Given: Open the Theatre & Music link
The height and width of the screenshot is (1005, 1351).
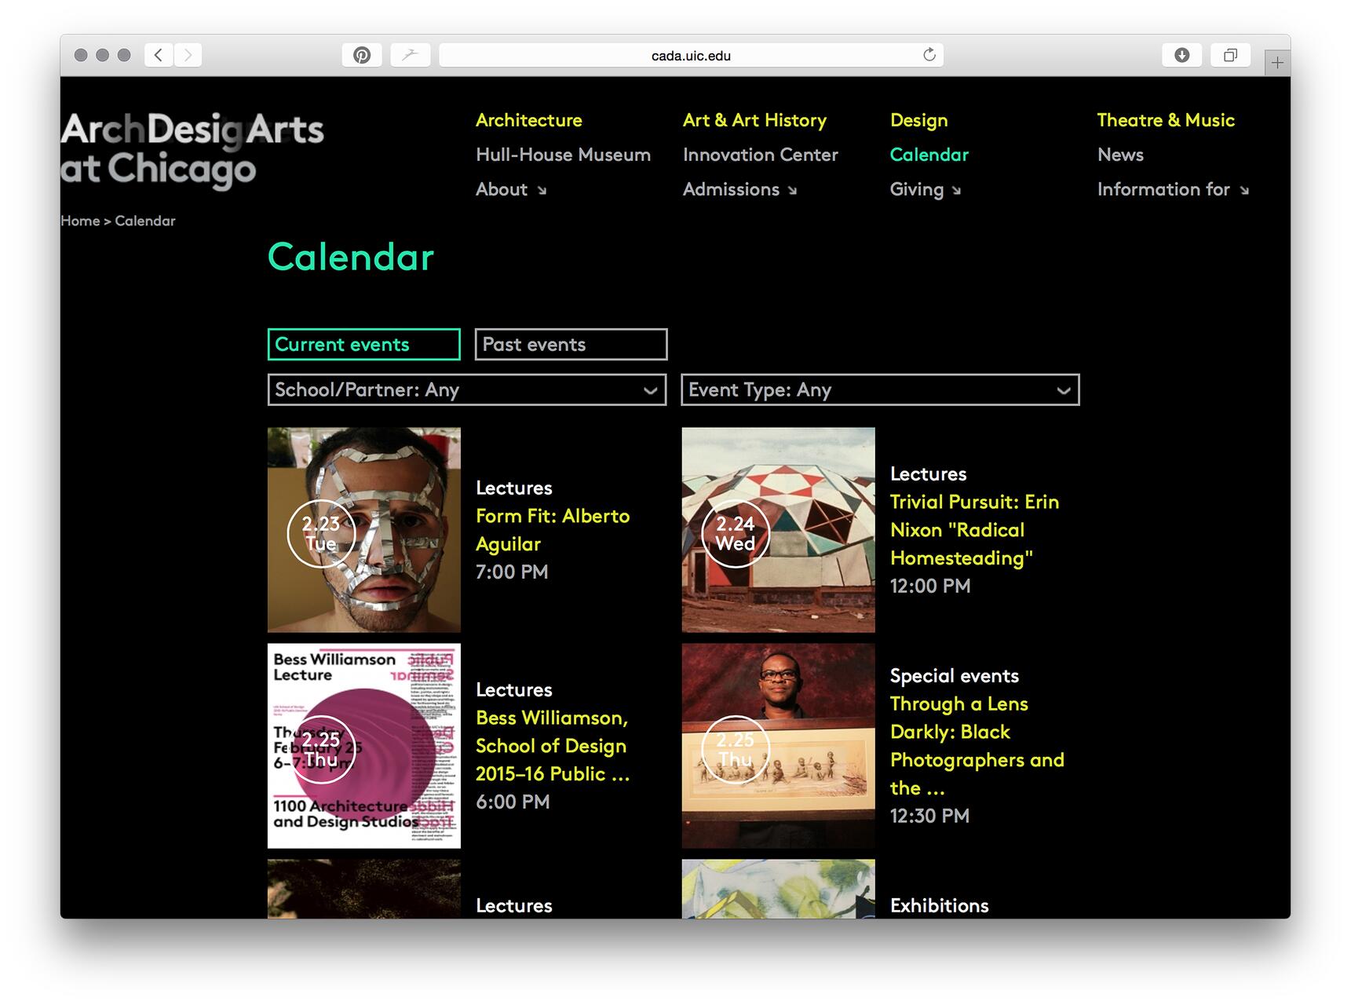Looking at the screenshot, I should (x=1166, y=120).
